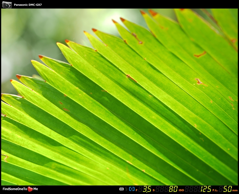
Task: Click the orange ISO label
Action: (181, 190)
